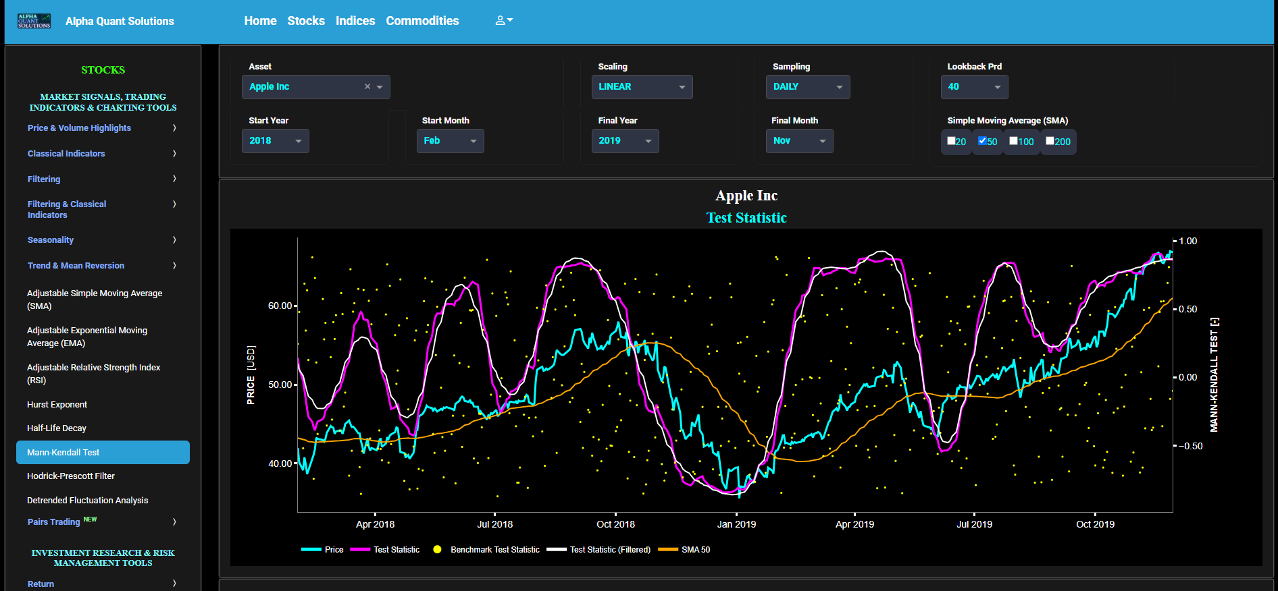Enable the SMA 20 checkbox
The image size is (1278, 591).
(x=951, y=141)
